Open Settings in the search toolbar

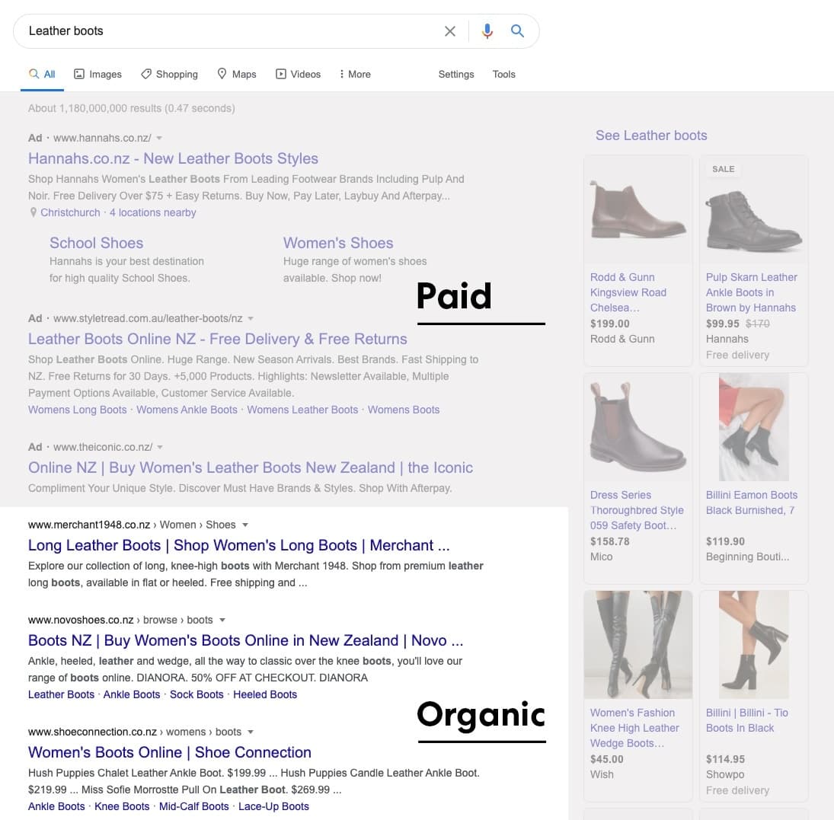(x=456, y=74)
